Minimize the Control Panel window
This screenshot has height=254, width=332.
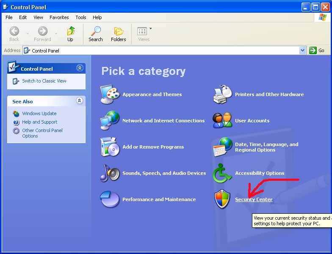305,7
